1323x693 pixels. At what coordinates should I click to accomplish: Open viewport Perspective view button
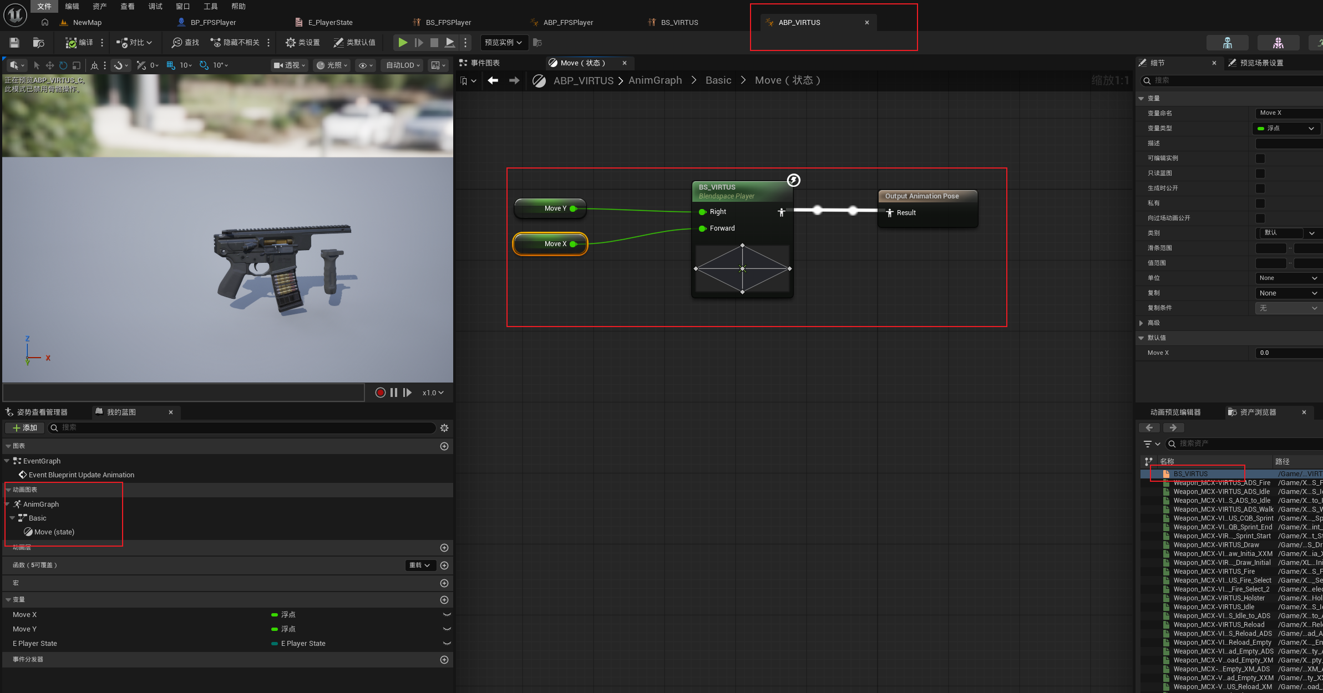click(x=290, y=65)
